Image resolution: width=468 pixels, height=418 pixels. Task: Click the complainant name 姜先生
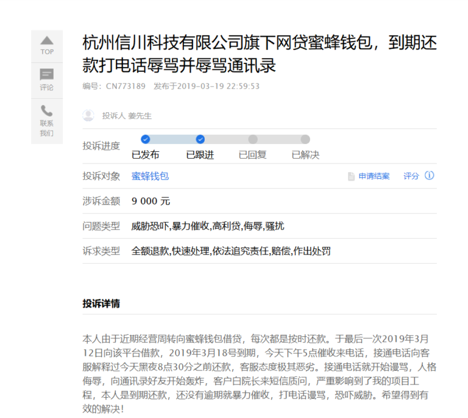[x=140, y=116]
